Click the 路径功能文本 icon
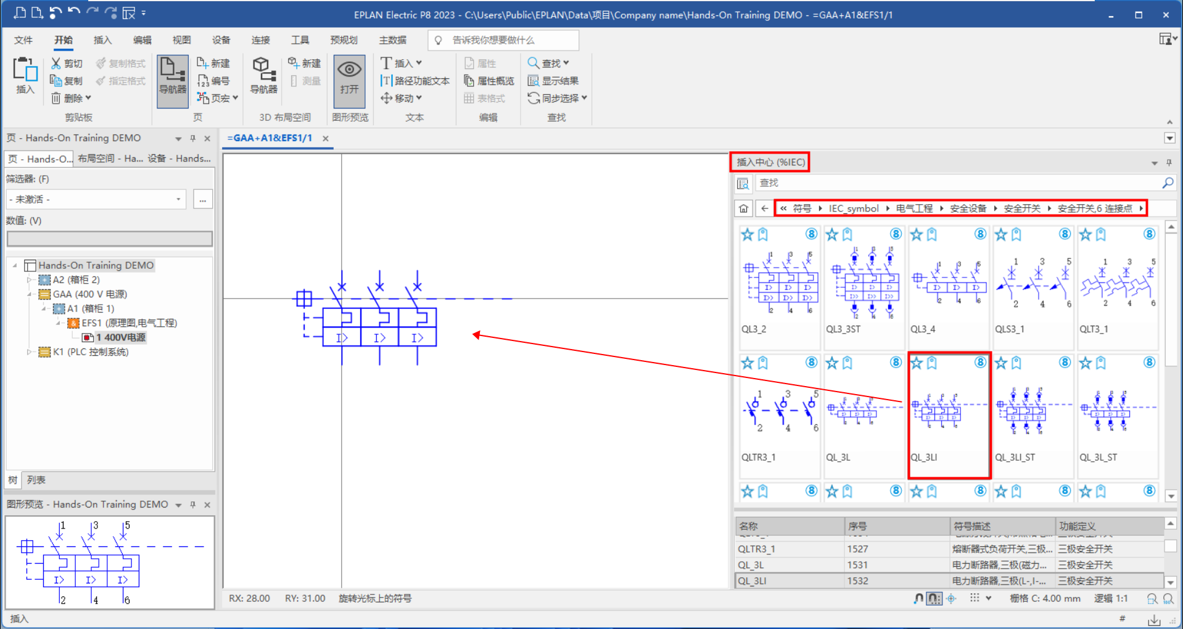The height and width of the screenshot is (629, 1183). [386, 81]
